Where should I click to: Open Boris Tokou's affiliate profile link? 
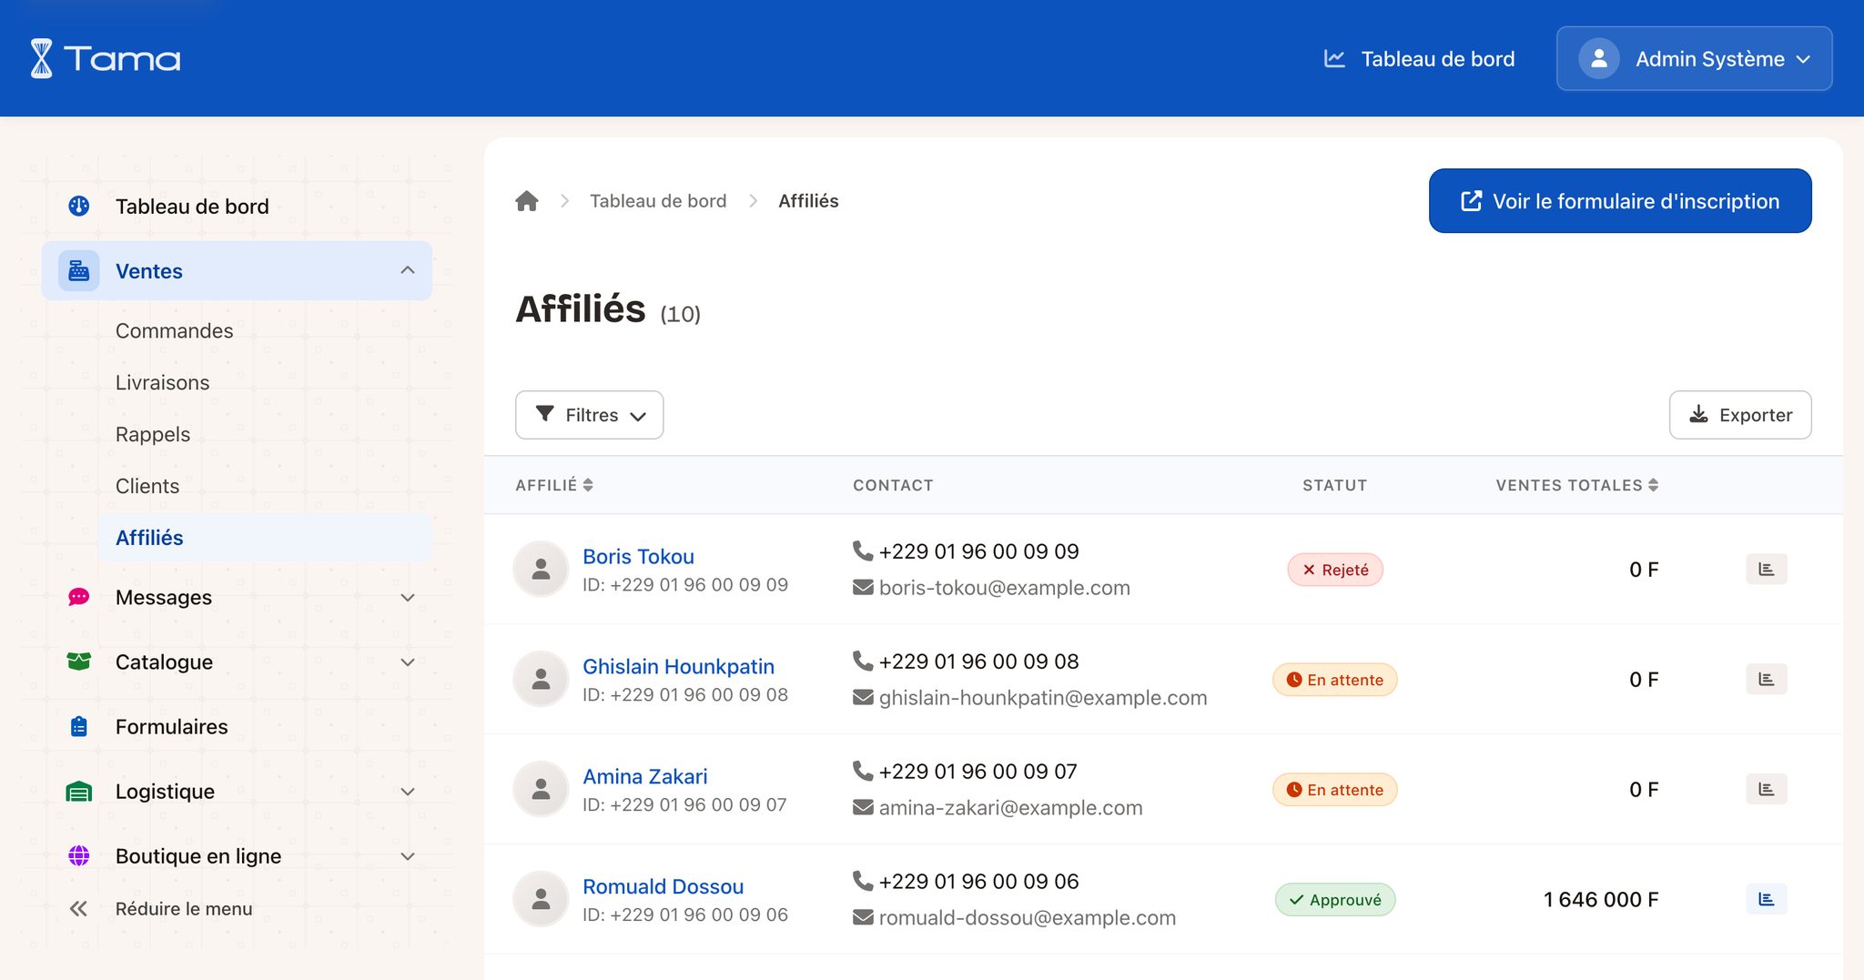[x=638, y=557]
